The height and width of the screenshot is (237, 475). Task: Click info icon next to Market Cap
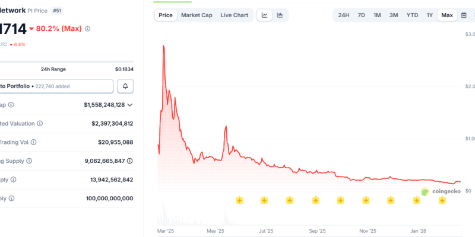(x=11, y=105)
